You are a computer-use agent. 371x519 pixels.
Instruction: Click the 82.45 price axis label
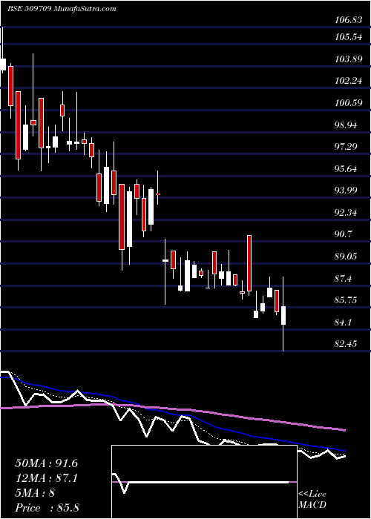tap(347, 344)
